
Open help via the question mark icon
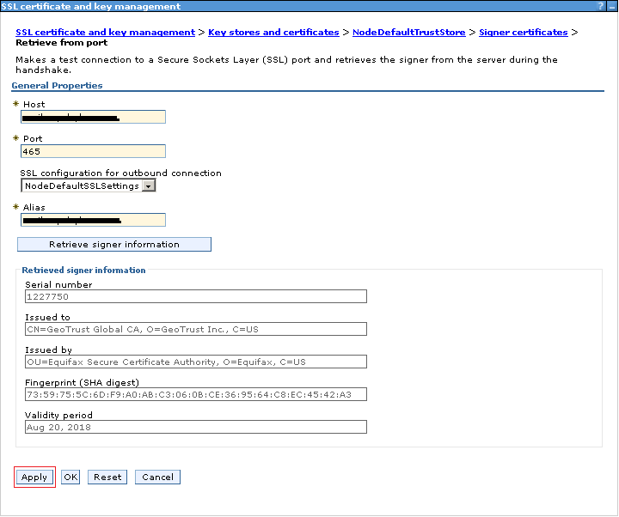600,6
